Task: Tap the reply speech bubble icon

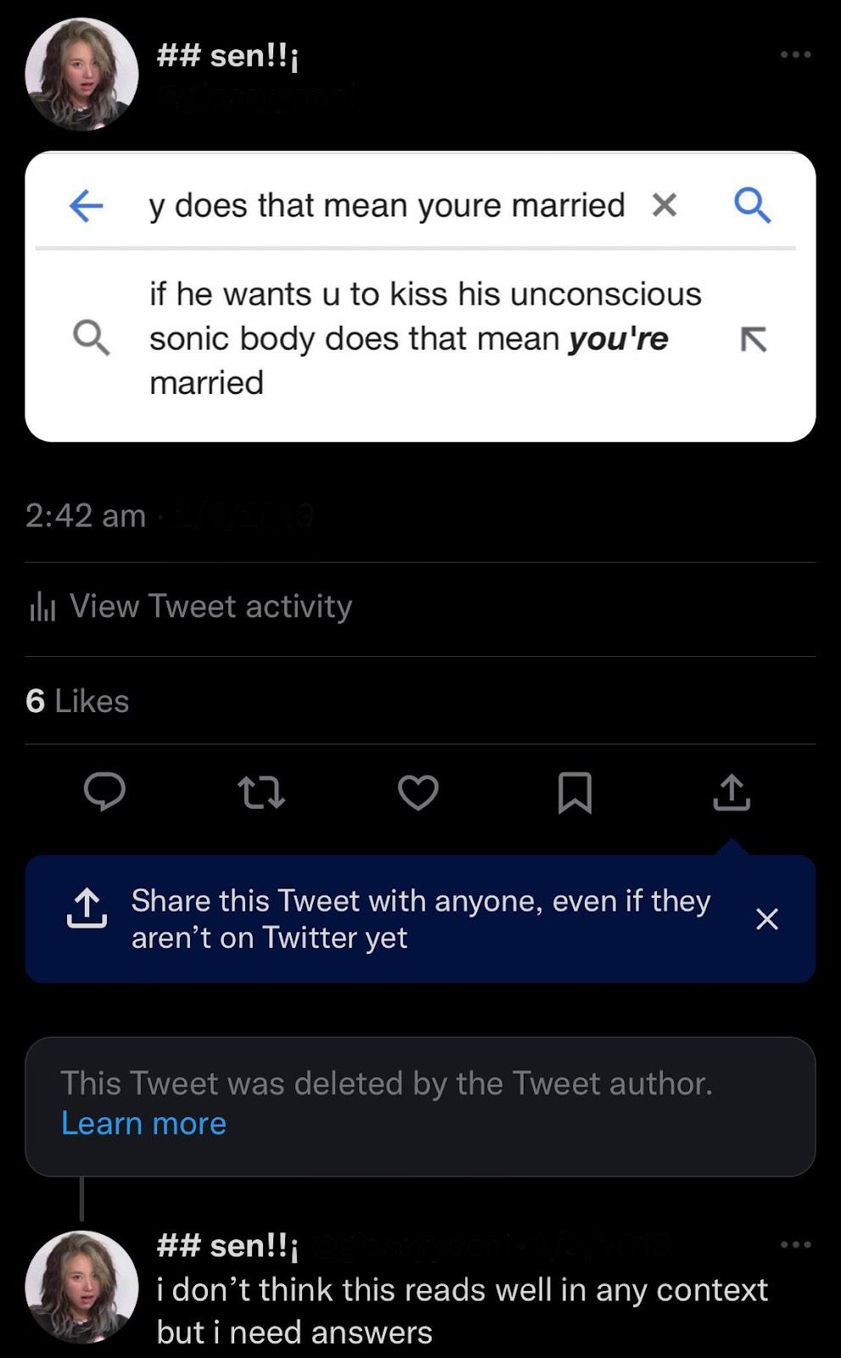Action: tap(104, 793)
